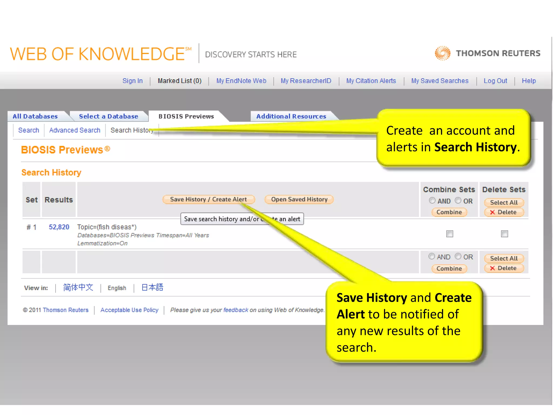
Task: Open the All Databases tab
Action: point(35,116)
